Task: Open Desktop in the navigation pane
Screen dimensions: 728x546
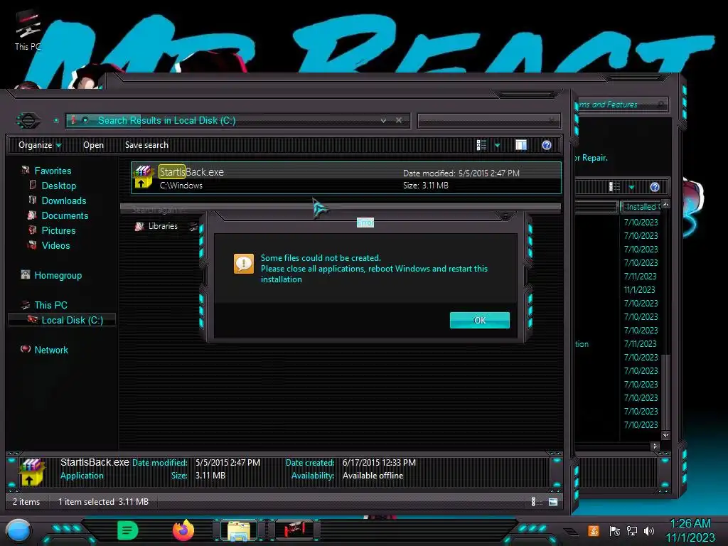Action: tap(58, 186)
